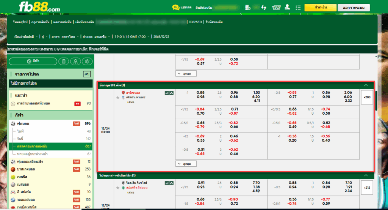388x210 pixels.
Task: Click the fund transfer arrows icon
Action: pos(264,8)
